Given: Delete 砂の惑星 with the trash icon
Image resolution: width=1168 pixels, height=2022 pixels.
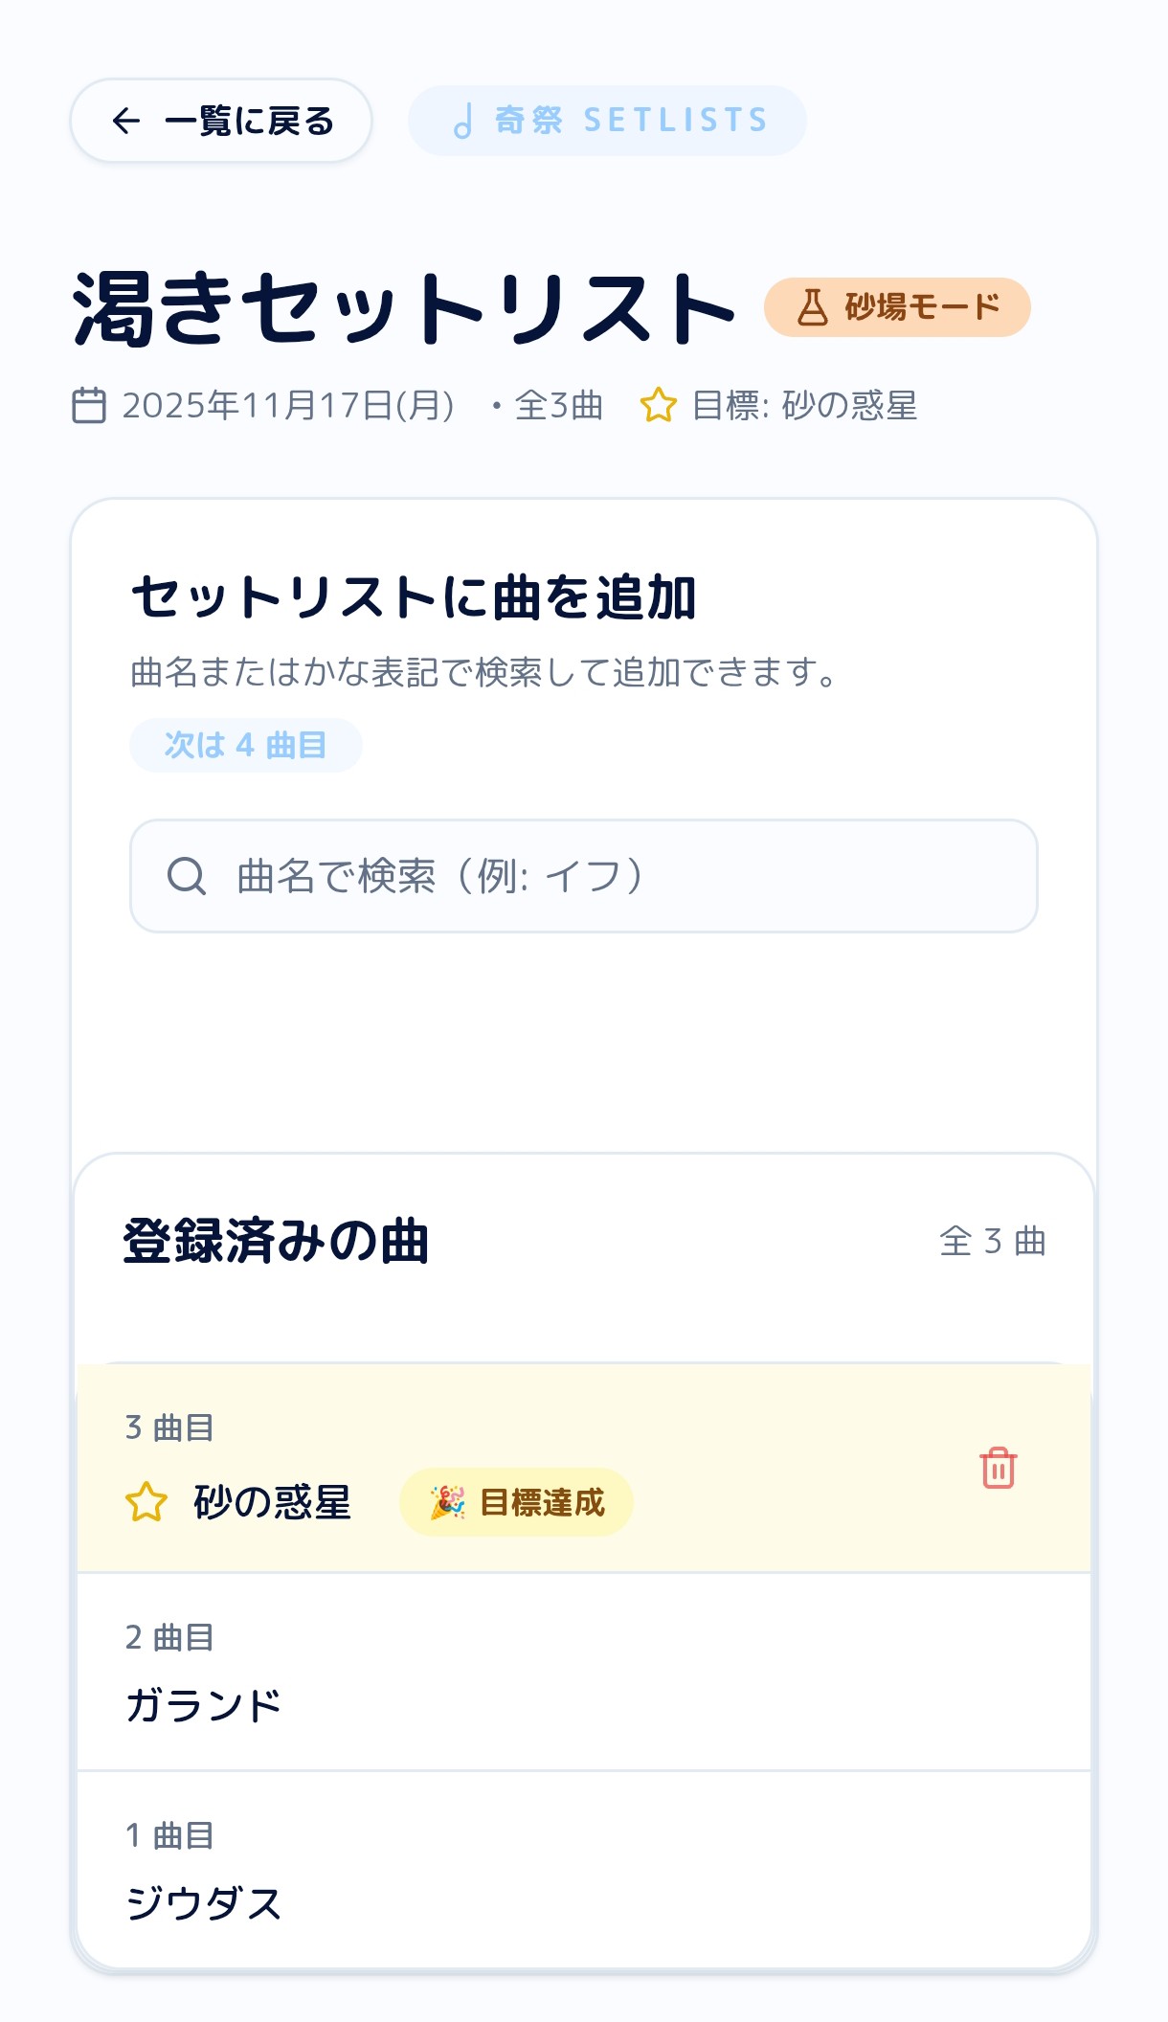Looking at the screenshot, I should click(998, 1468).
